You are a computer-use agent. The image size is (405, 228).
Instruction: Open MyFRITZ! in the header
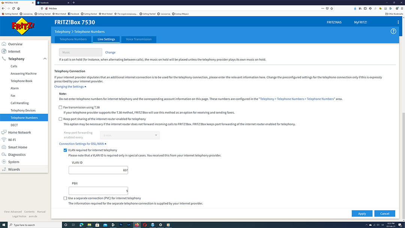tap(360, 22)
